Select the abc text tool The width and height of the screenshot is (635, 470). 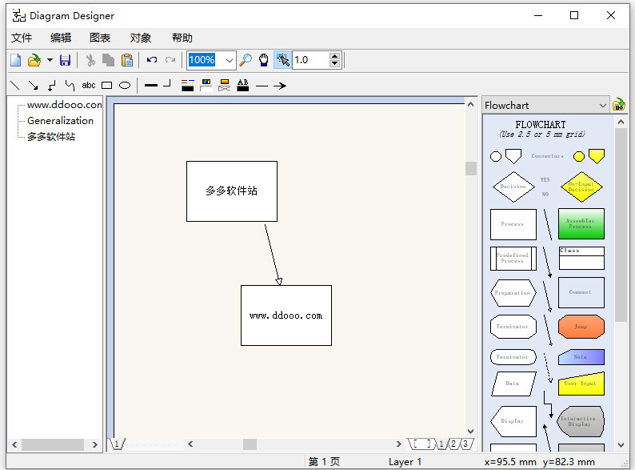88,85
